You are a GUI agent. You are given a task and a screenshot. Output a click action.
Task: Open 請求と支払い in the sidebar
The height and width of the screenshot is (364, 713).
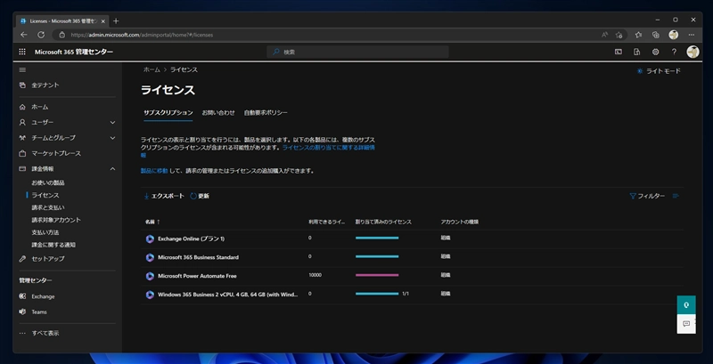48,207
